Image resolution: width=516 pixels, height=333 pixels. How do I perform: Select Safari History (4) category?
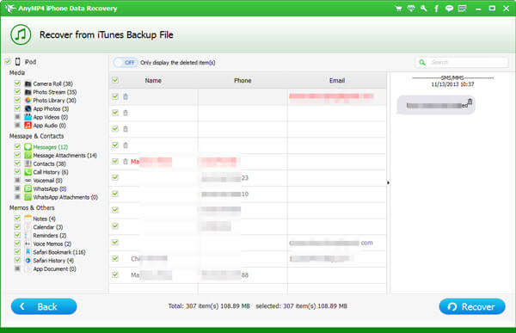click(x=53, y=261)
